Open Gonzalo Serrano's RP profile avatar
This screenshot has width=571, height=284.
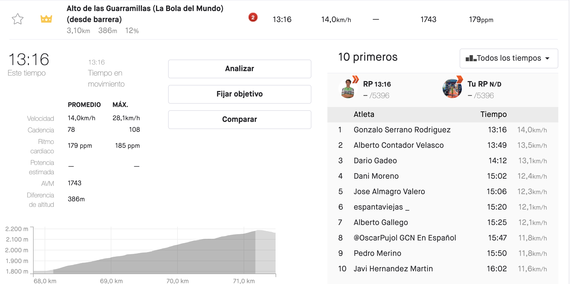(348, 89)
